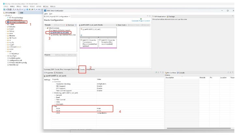Click the Pin Conflicts tab icon
The width and height of the screenshot is (236, 136).
tap(166, 73)
